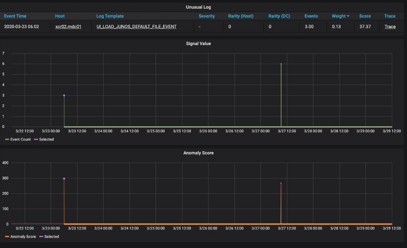Click purple selected point on Signal Value chart

point(64,95)
